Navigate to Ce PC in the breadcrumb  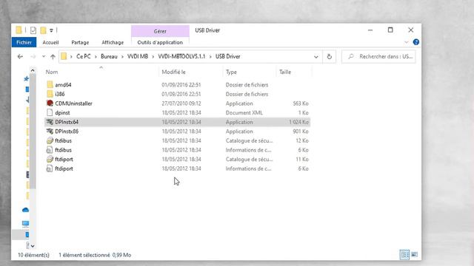84,57
